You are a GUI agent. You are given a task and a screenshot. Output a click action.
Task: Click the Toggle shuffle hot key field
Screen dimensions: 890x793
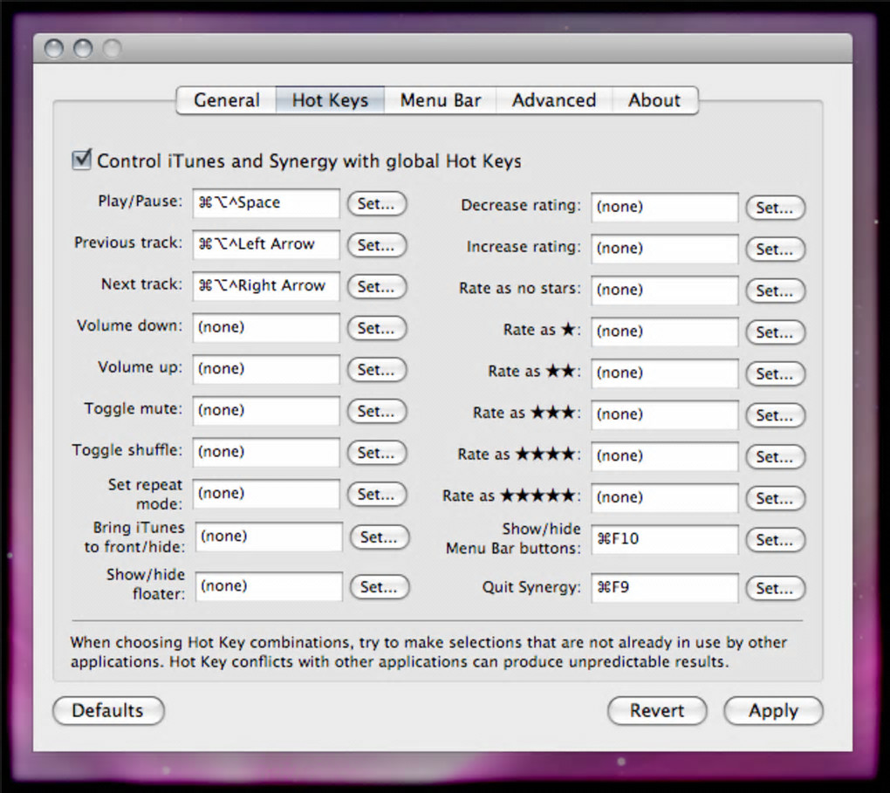pos(266,452)
